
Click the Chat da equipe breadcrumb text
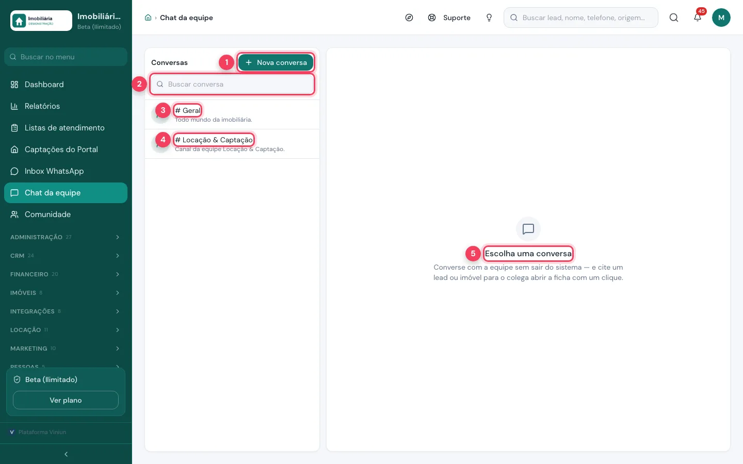(x=186, y=18)
